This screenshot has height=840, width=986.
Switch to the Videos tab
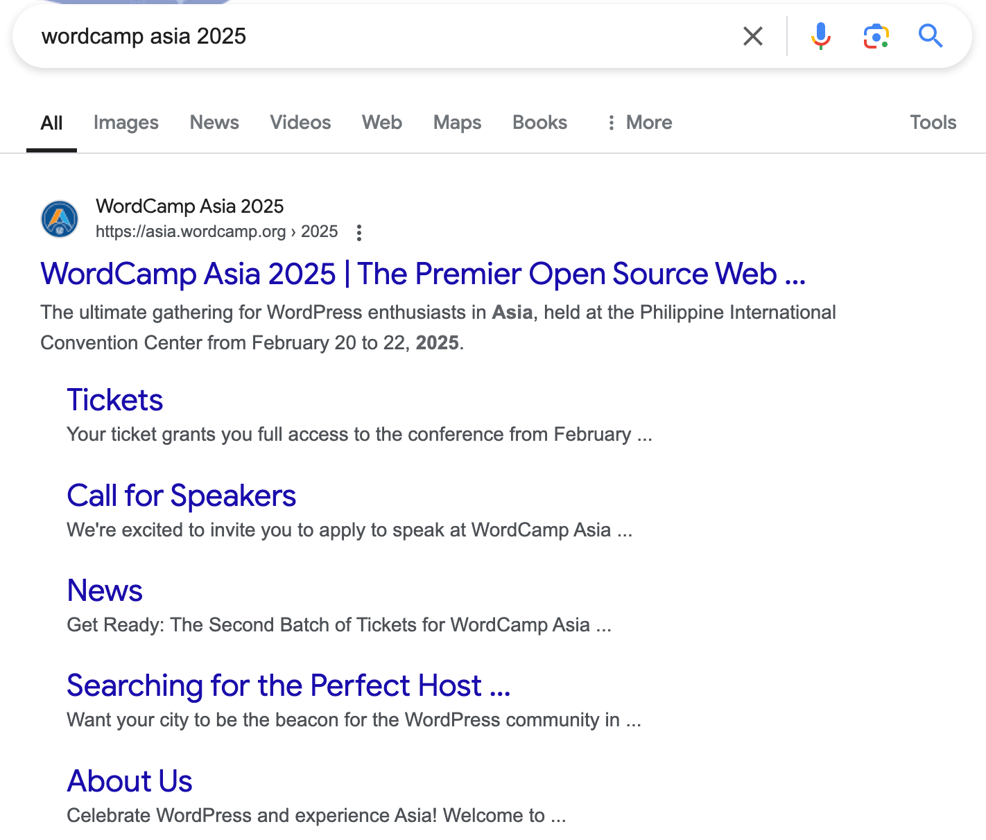tap(300, 123)
